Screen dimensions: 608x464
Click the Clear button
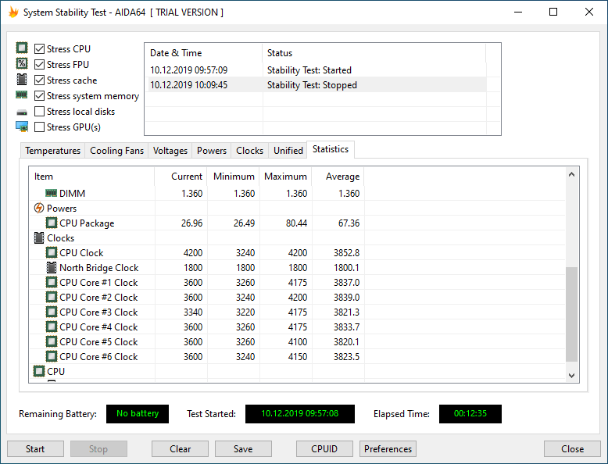coord(180,449)
